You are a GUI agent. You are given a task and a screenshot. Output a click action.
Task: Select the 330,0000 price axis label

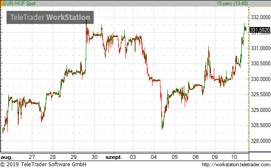click(x=261, y=79)
